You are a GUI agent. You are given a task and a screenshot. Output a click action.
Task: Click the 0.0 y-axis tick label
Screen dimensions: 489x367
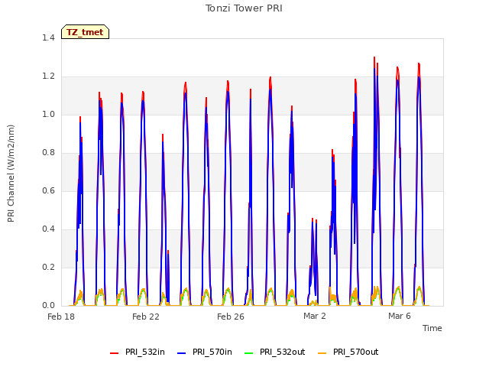48,306
